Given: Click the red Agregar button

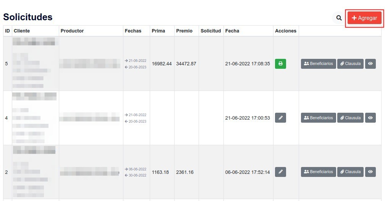Looking at the screenshot, I should coord(364,18).
